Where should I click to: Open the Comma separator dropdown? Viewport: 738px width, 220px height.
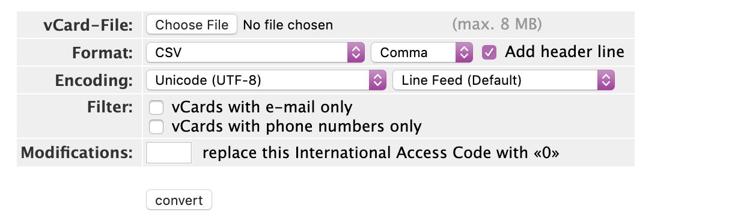422,52
